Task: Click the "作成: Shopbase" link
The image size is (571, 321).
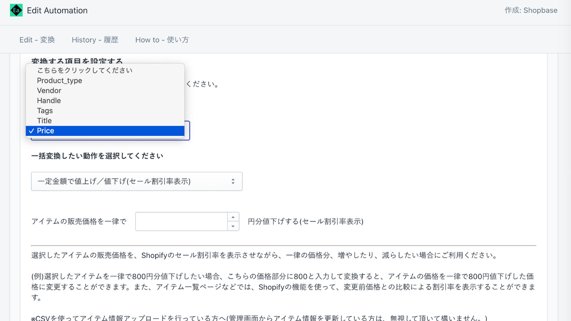Action: (x=532, y=10)
